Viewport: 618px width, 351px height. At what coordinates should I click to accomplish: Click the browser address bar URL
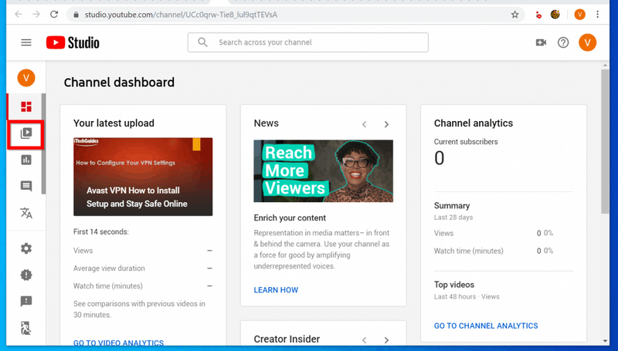(x=181, y=15)
